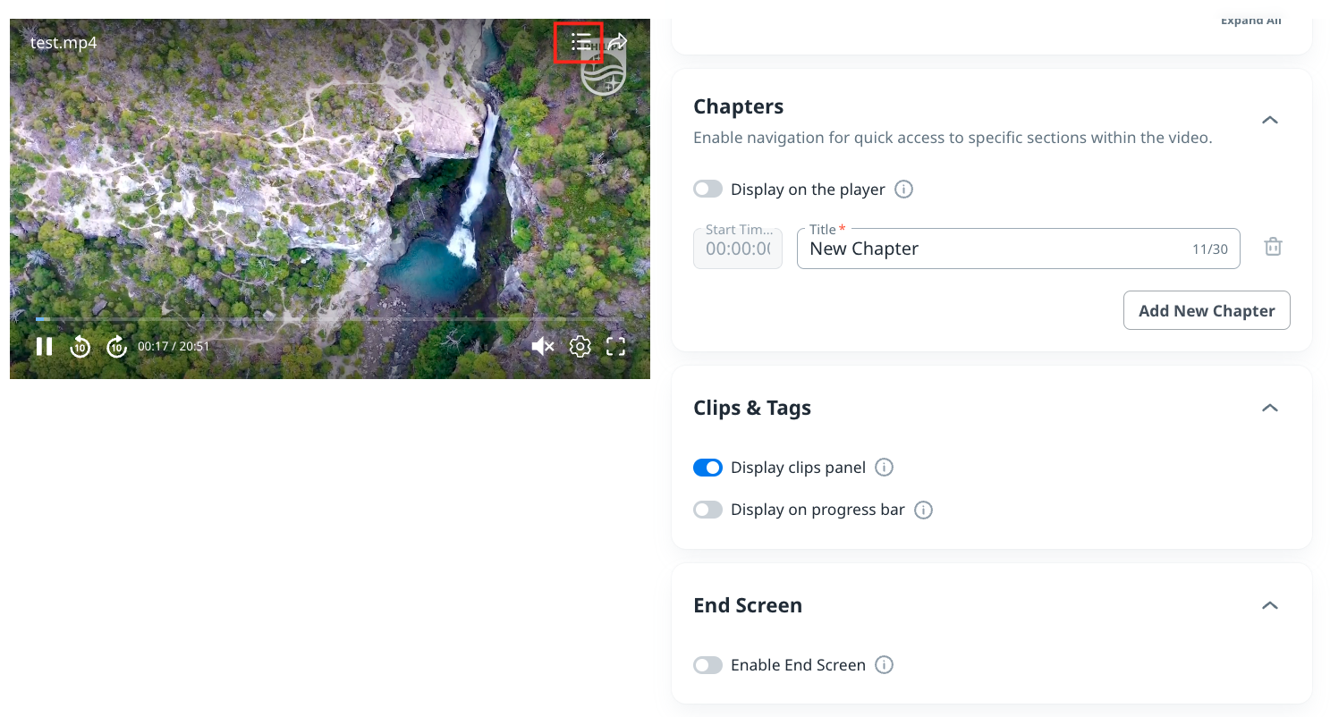
Task: Toggle Enable End Screen switch
Action: click(x=707, y=665)
